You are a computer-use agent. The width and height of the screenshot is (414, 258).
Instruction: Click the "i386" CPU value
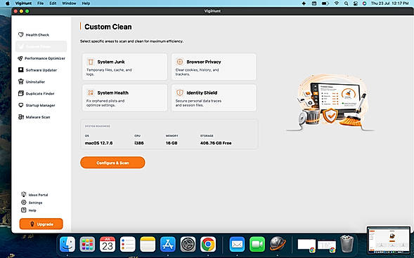click(x=139, y=143)
